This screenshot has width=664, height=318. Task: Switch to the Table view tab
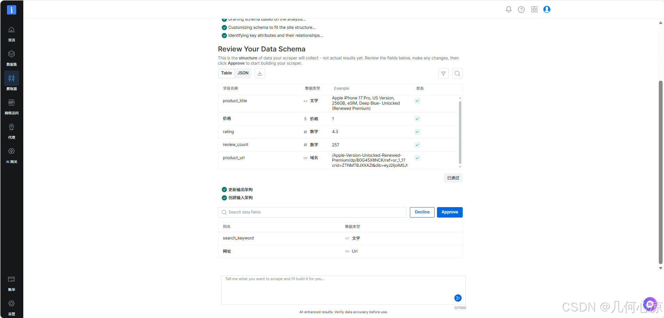226,73
